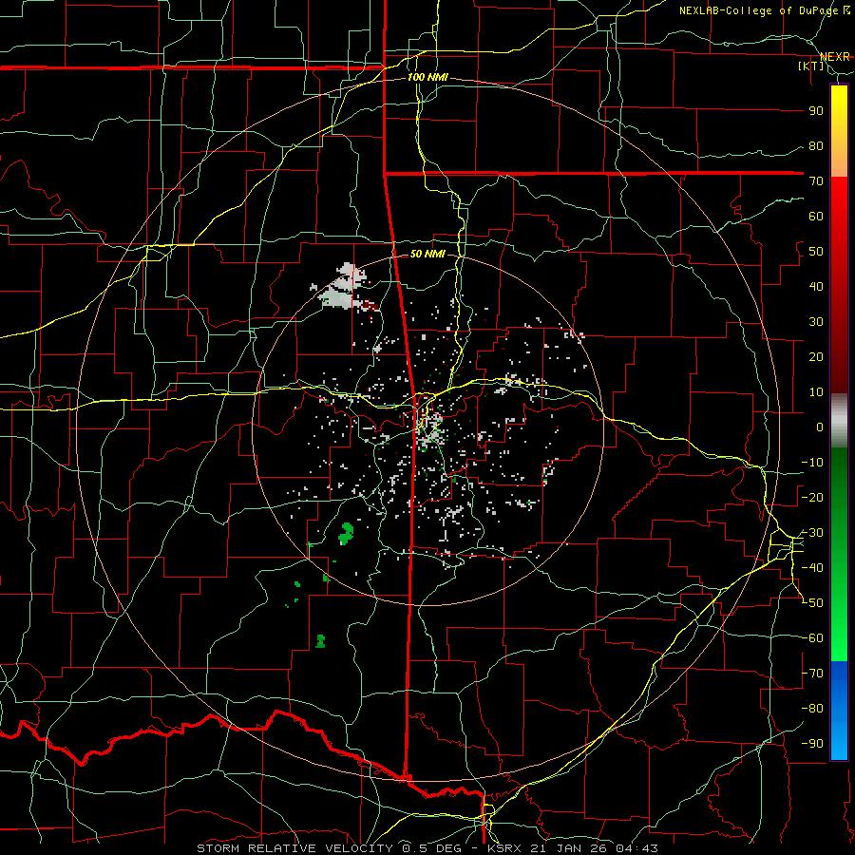
Task: Click the largest green velocity blob southwest of radar
Action: 346,533
